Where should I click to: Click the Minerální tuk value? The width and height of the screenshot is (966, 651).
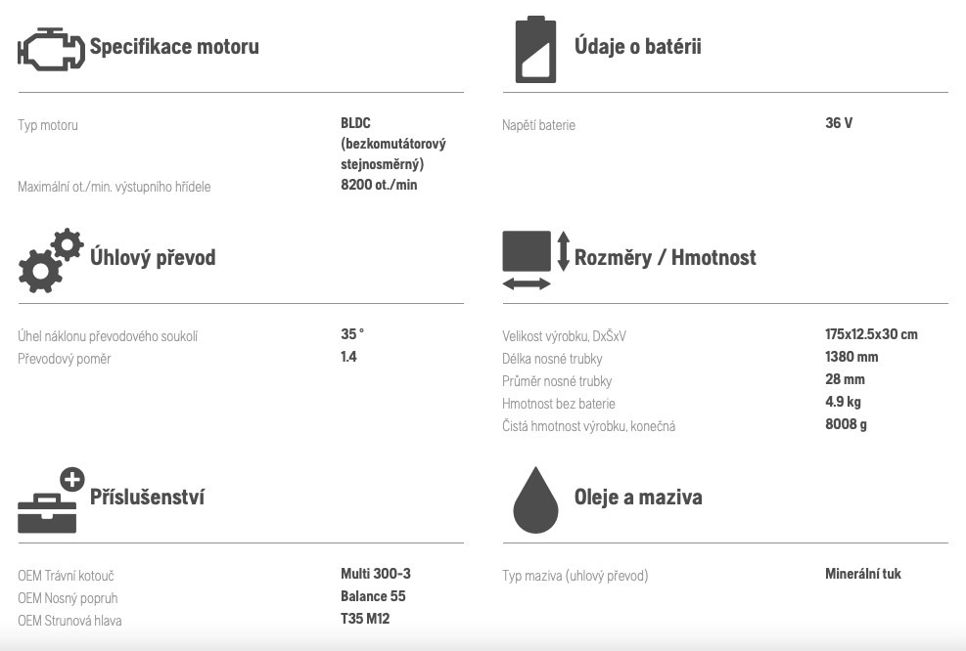coord(863,574)
